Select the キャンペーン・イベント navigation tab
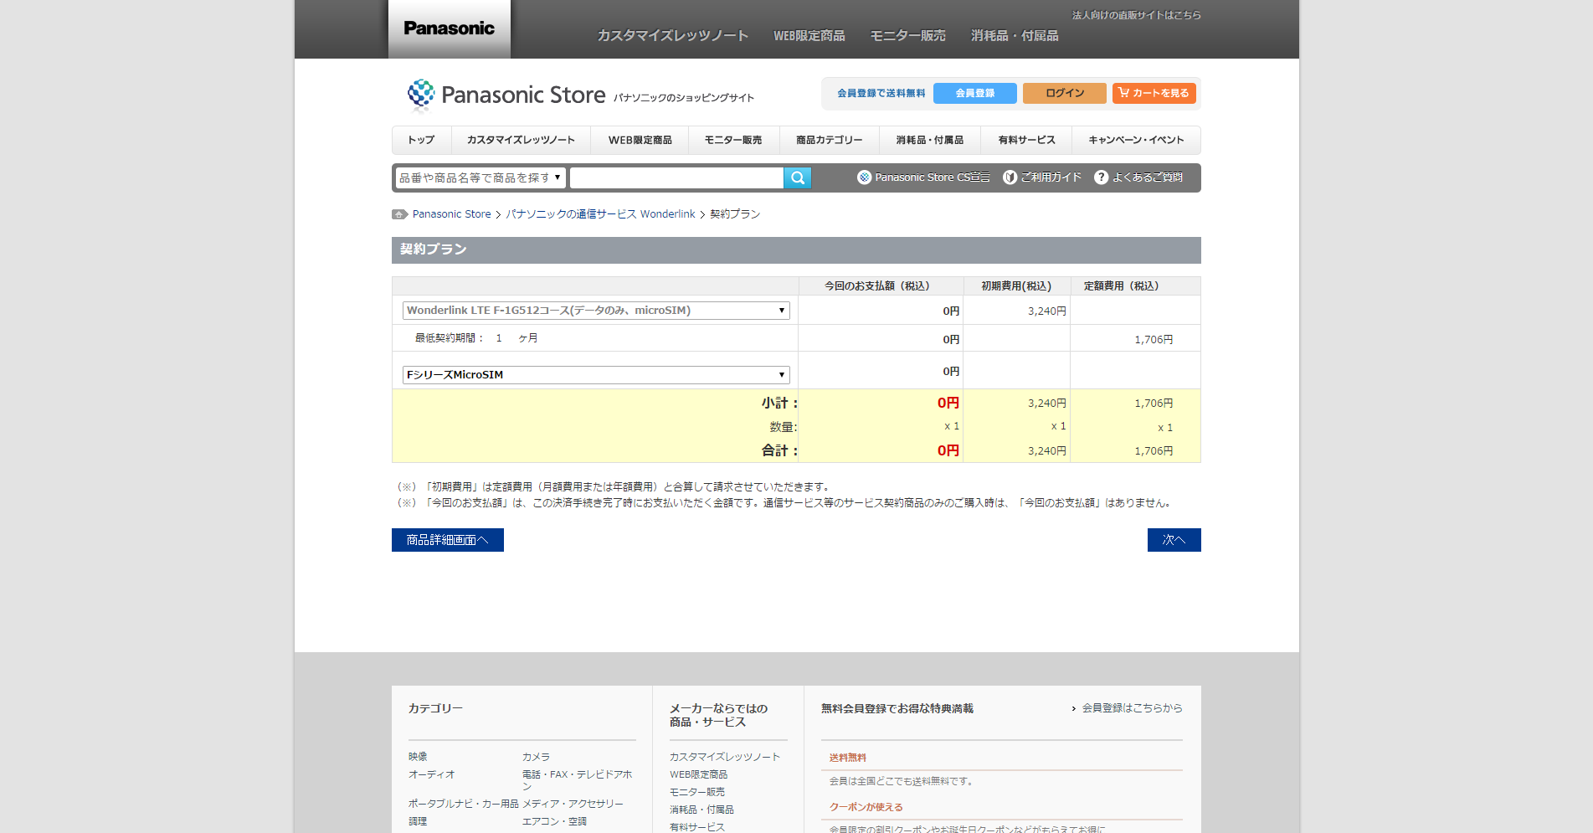This screenshot has width=1593, height=833. tap(1136, 140)
